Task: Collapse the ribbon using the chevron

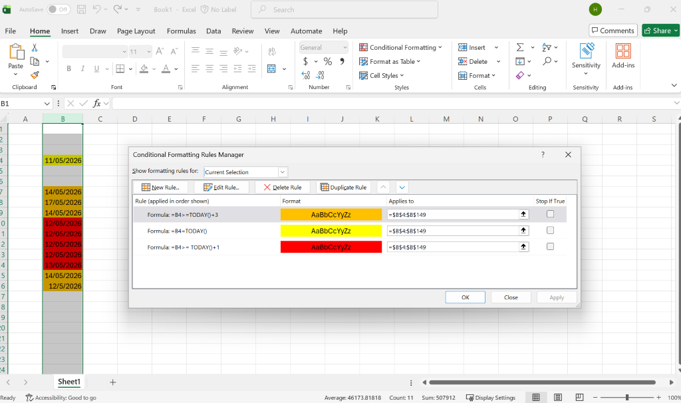Action: pos(674,85)
